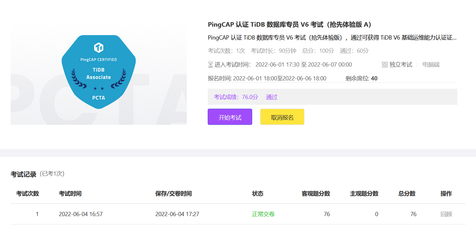Click the 操作 column header

pyautogui.click(x=446, y=194)
